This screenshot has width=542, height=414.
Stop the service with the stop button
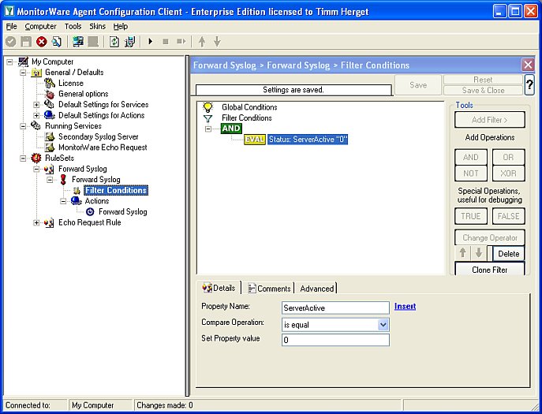166,42
